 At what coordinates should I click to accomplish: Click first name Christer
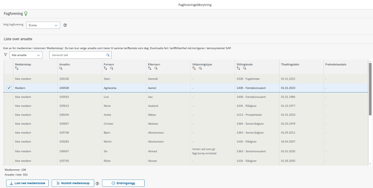click(109, 124)
